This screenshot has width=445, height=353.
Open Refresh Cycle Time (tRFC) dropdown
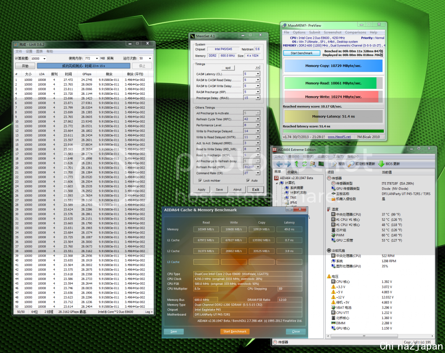(x=258, y=119)
